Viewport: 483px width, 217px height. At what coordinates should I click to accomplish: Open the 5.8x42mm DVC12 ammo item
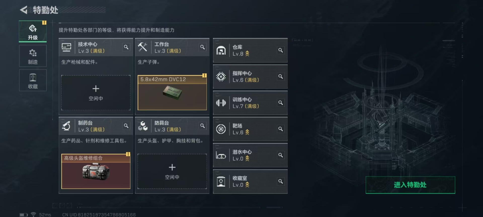click(172, 93)
